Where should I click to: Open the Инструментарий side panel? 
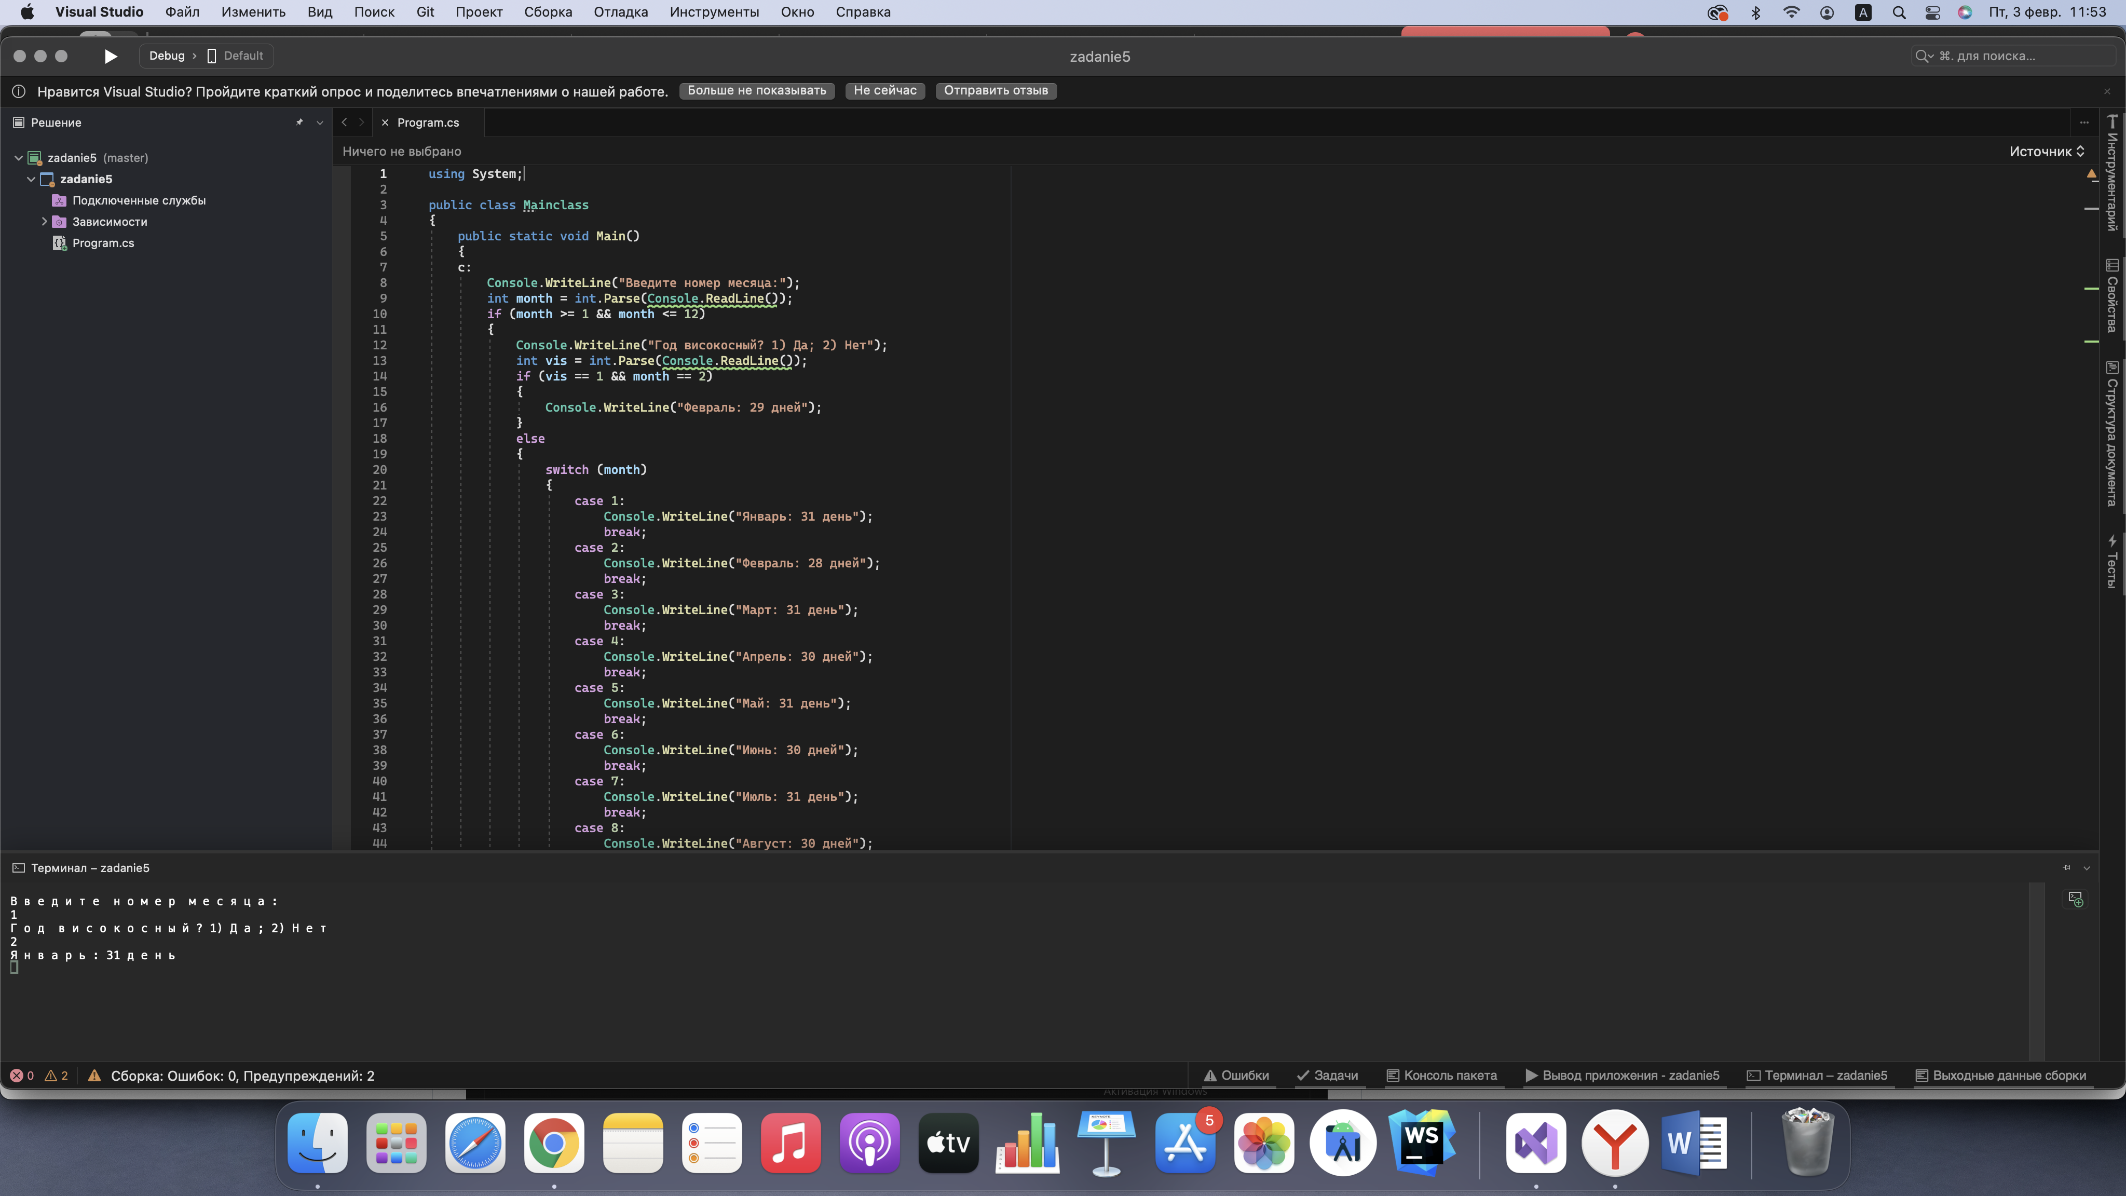[2113, 173]
